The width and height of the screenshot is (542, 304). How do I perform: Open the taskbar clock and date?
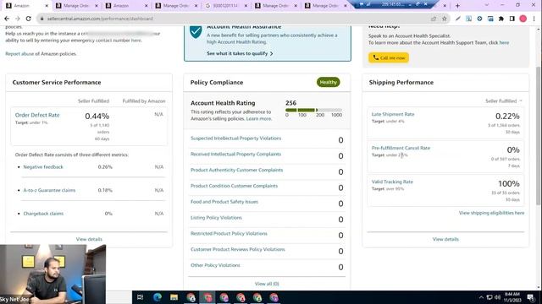point(512,297)
